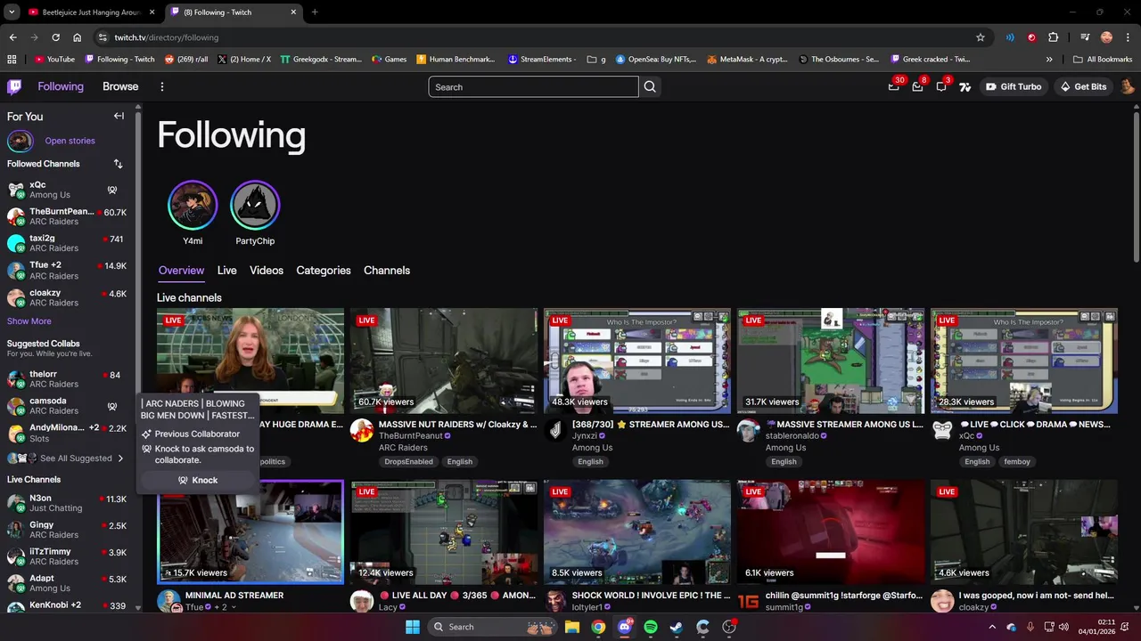Knock to collaborate with camsoda
The height and width of the screenshot is (641, 1141).
tap(197, 480)
